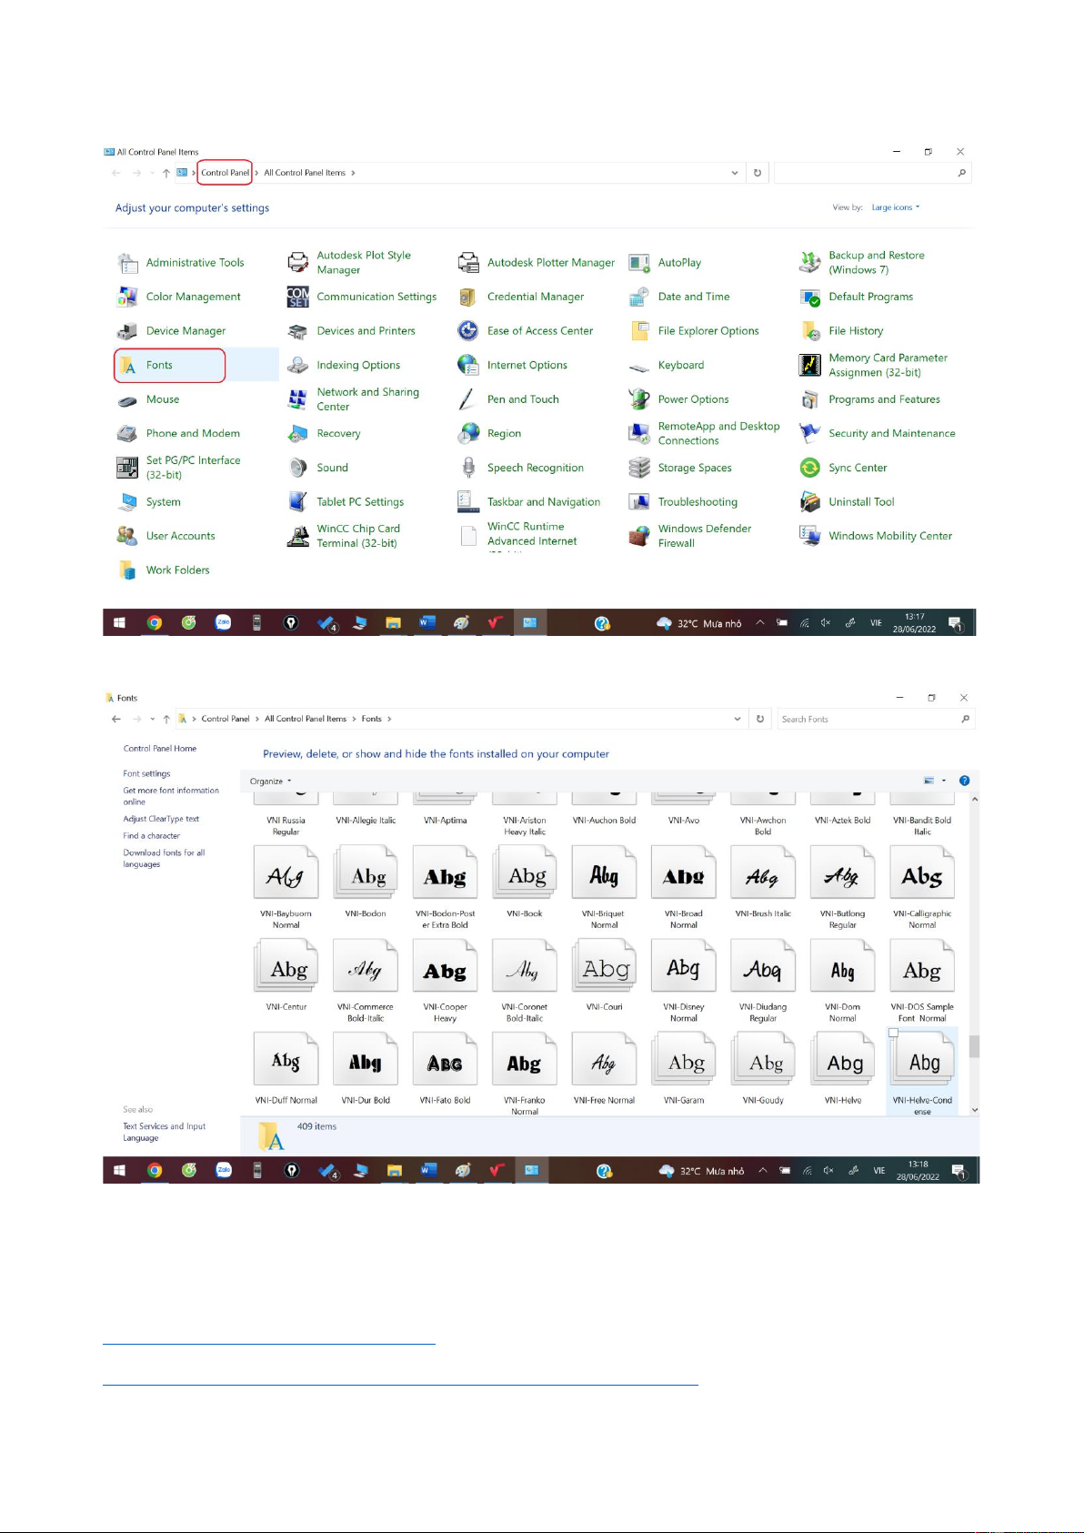
Task: Open the Troubleshooting control panel item
Action: tap(697, 502)
